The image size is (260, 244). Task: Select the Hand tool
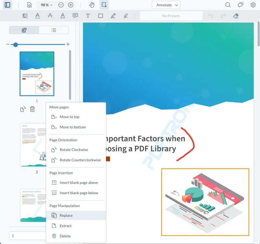(92, 5)
